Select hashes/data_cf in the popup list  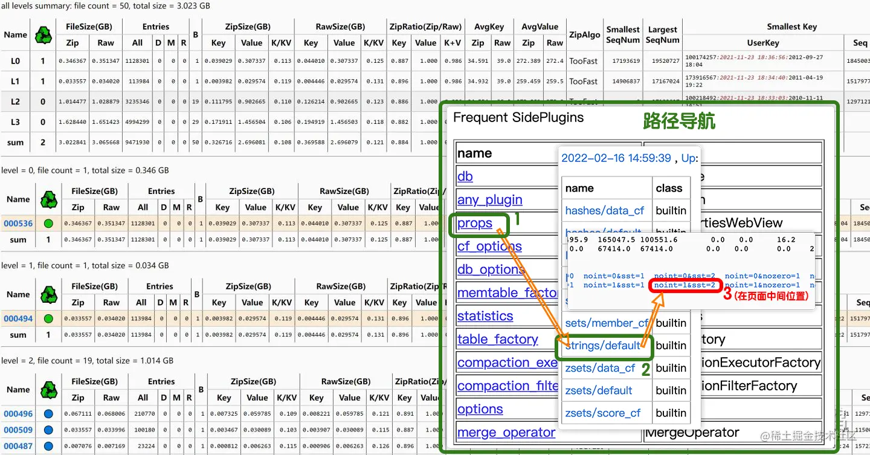click(x=605, y=211)
